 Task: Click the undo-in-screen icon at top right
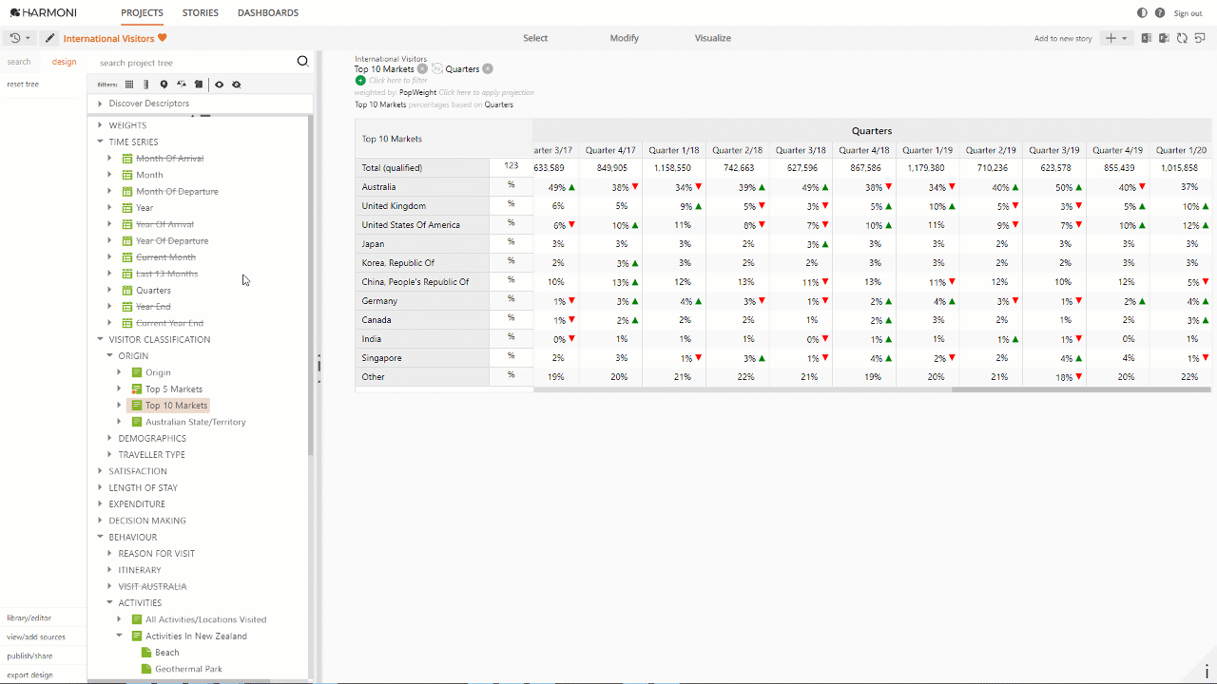(x=1200, y=38)
